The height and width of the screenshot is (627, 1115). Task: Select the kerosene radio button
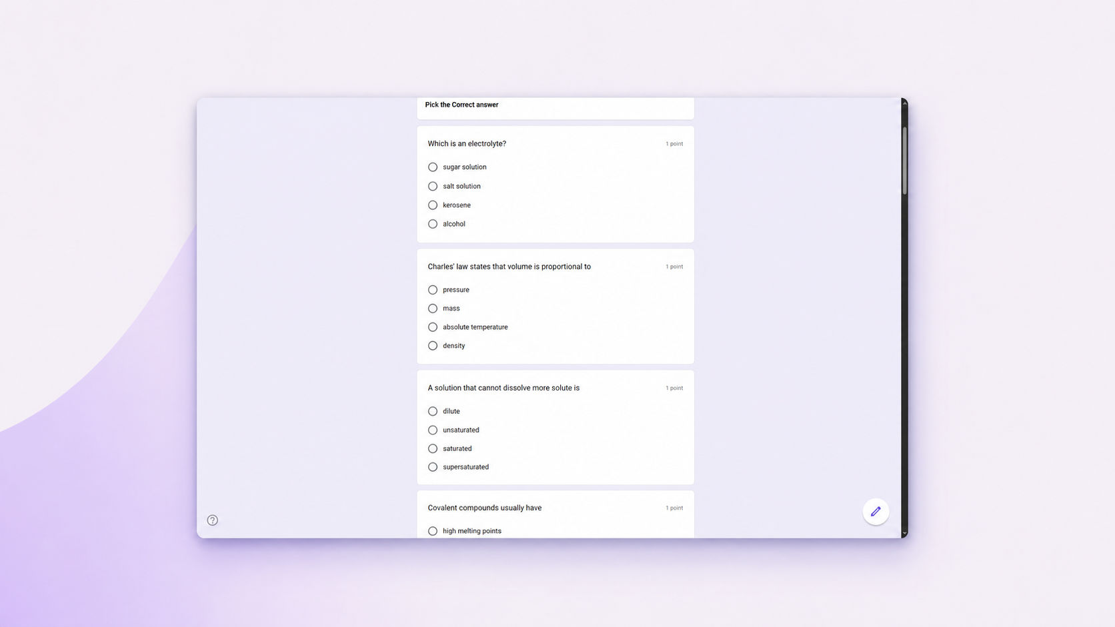433,205
